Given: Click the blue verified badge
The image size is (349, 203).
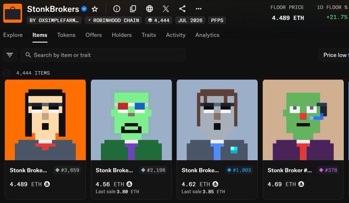Looking at the screenshot, I should click(x=84, y=9).
